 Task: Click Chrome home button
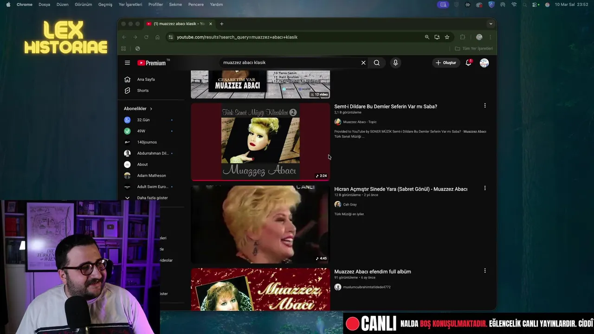point(157,37)
